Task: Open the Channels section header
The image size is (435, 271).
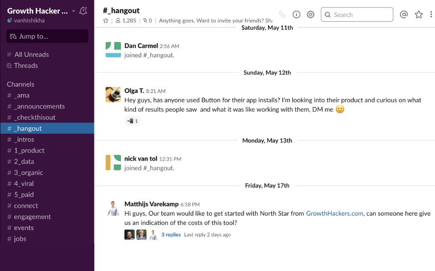Action: click(20, 84)
